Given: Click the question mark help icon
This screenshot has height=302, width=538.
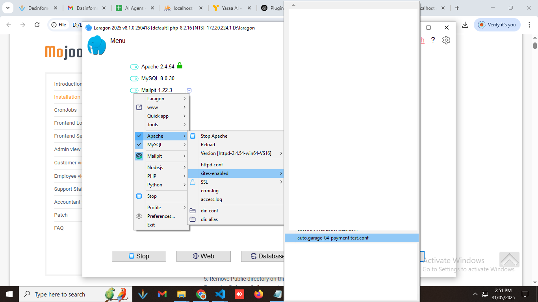Looking at the screenshot, I should 433,40.
